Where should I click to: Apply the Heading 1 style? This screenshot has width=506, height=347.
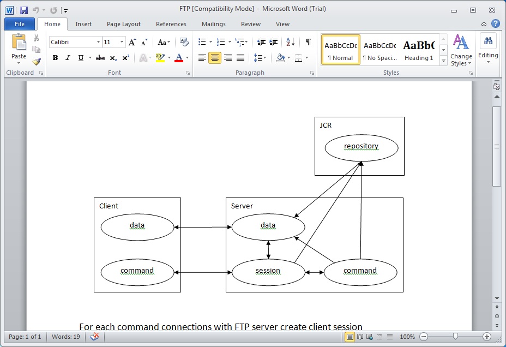419,50
